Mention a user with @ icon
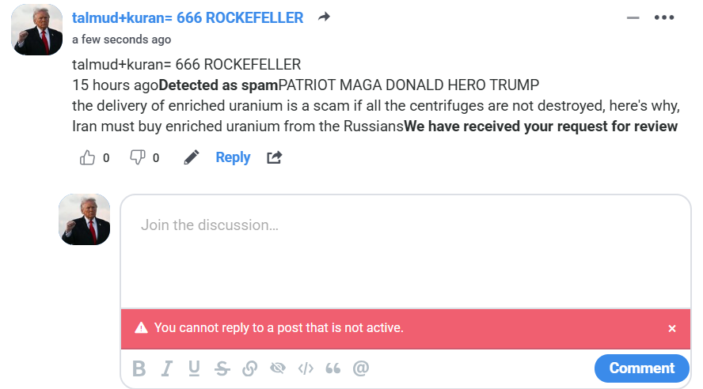Image resolution: width=703 pixels, height=389 pixels. coord(361,368)
